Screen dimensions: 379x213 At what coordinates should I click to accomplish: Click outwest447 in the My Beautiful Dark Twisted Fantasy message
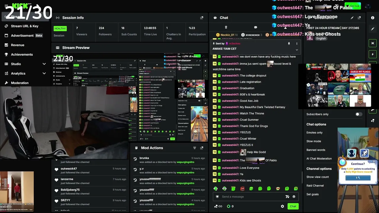click(230, 107)
